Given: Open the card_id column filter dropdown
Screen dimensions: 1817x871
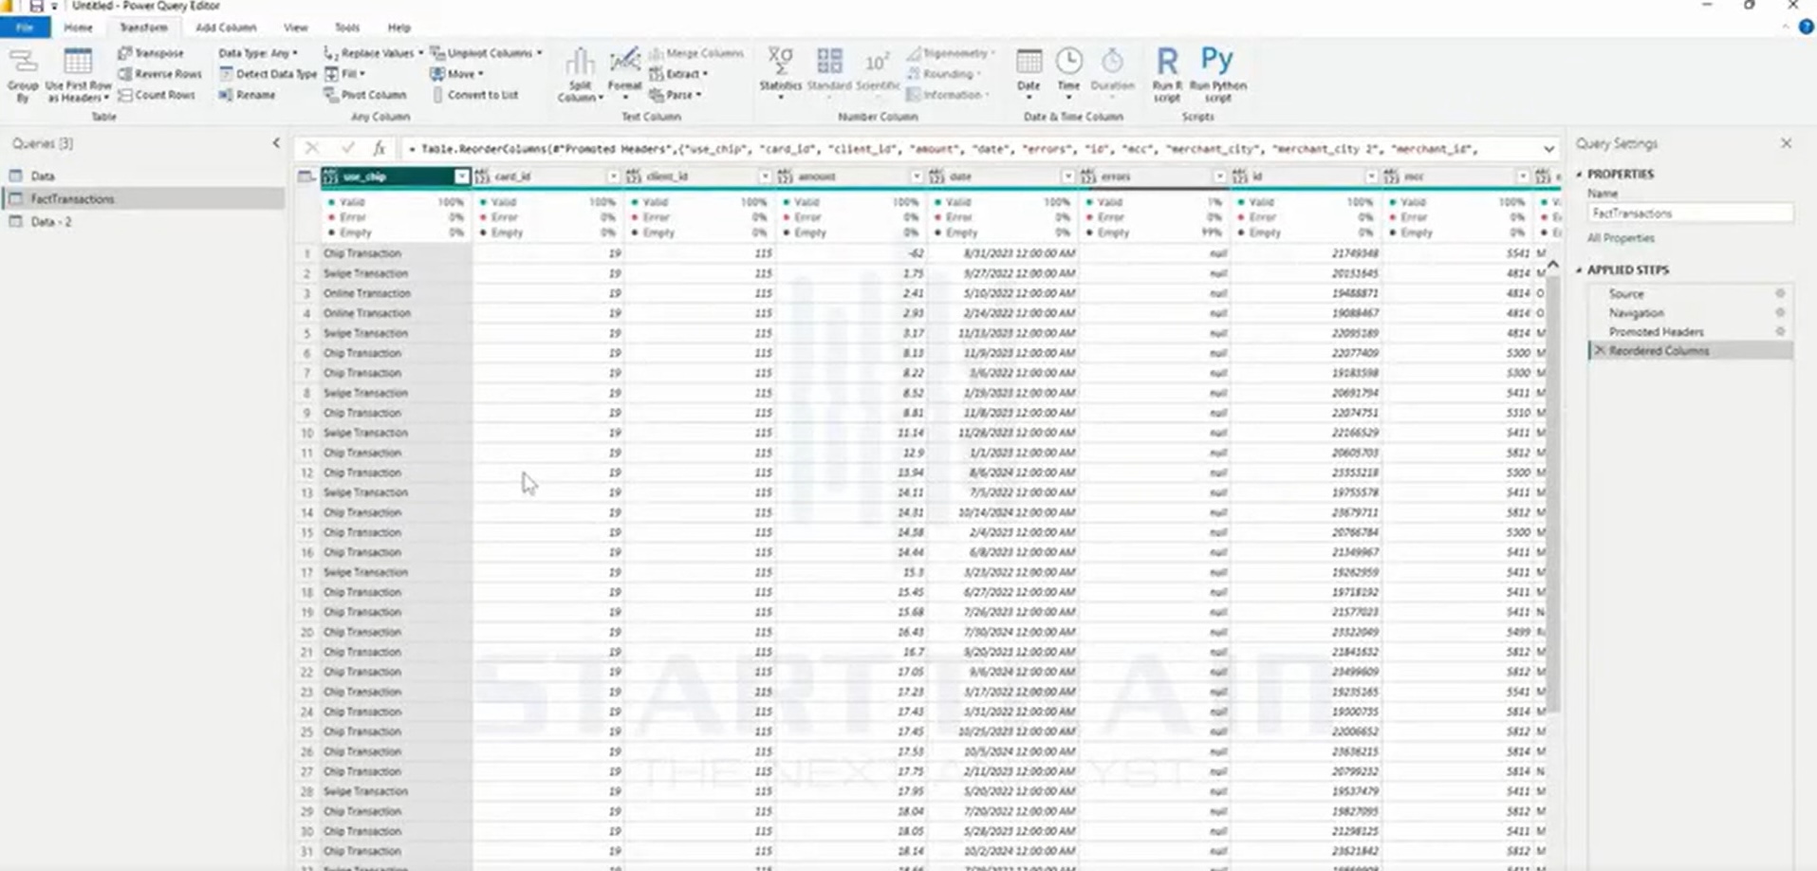Looking at the screenshot, I should pos(613,176).
